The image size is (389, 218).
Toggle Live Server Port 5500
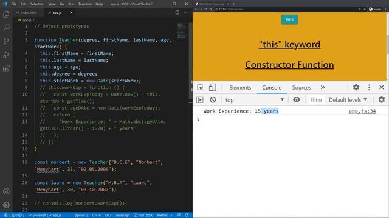coord(143,216)
